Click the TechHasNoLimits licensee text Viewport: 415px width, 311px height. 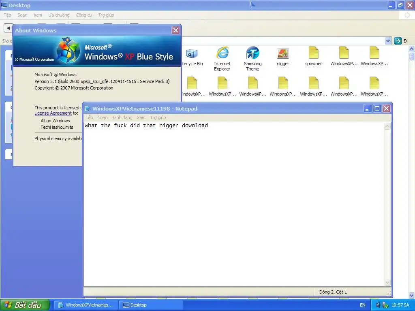coord(57,127)
